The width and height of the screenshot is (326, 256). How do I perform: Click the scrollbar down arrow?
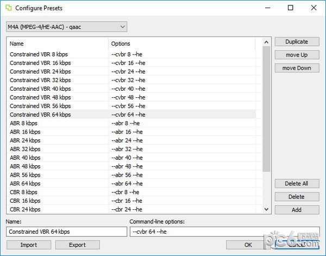click(x=266, y=209)
